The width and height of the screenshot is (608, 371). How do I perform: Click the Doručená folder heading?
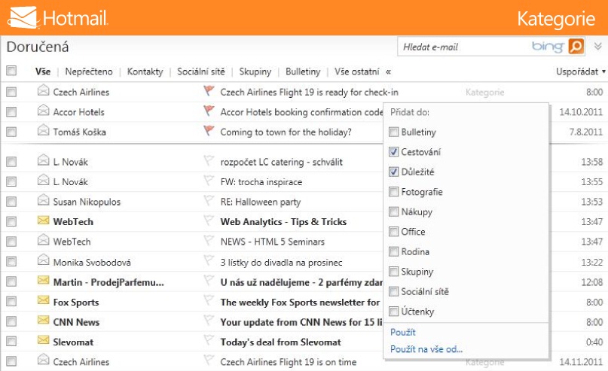click(38, 47)
